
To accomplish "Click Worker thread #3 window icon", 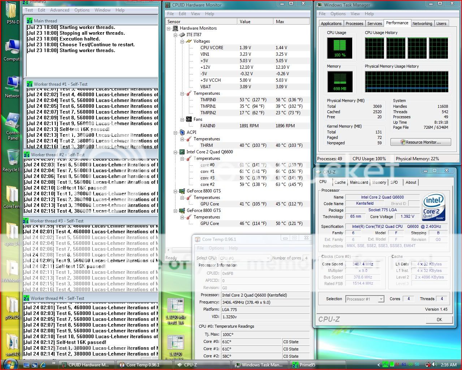I will point(26,221).
